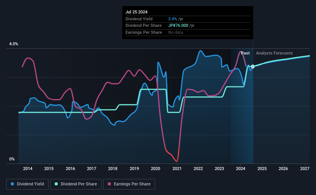
Task: Click the 2027 x-axis label
Action: point(305,169)
